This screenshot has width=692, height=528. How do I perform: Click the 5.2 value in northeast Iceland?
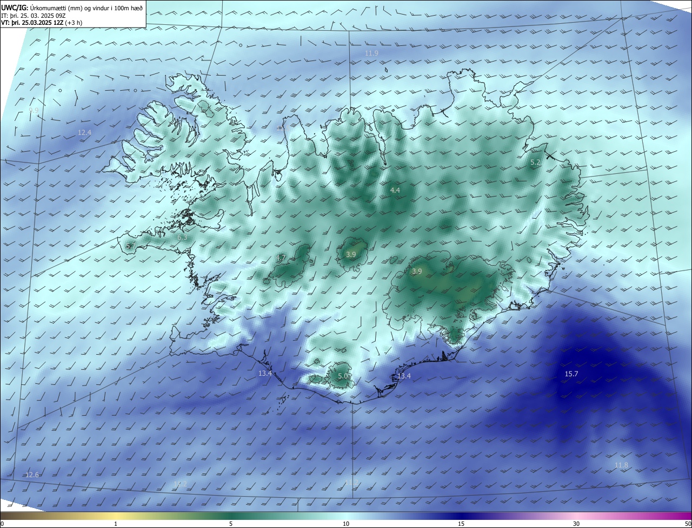click(535, 162)
